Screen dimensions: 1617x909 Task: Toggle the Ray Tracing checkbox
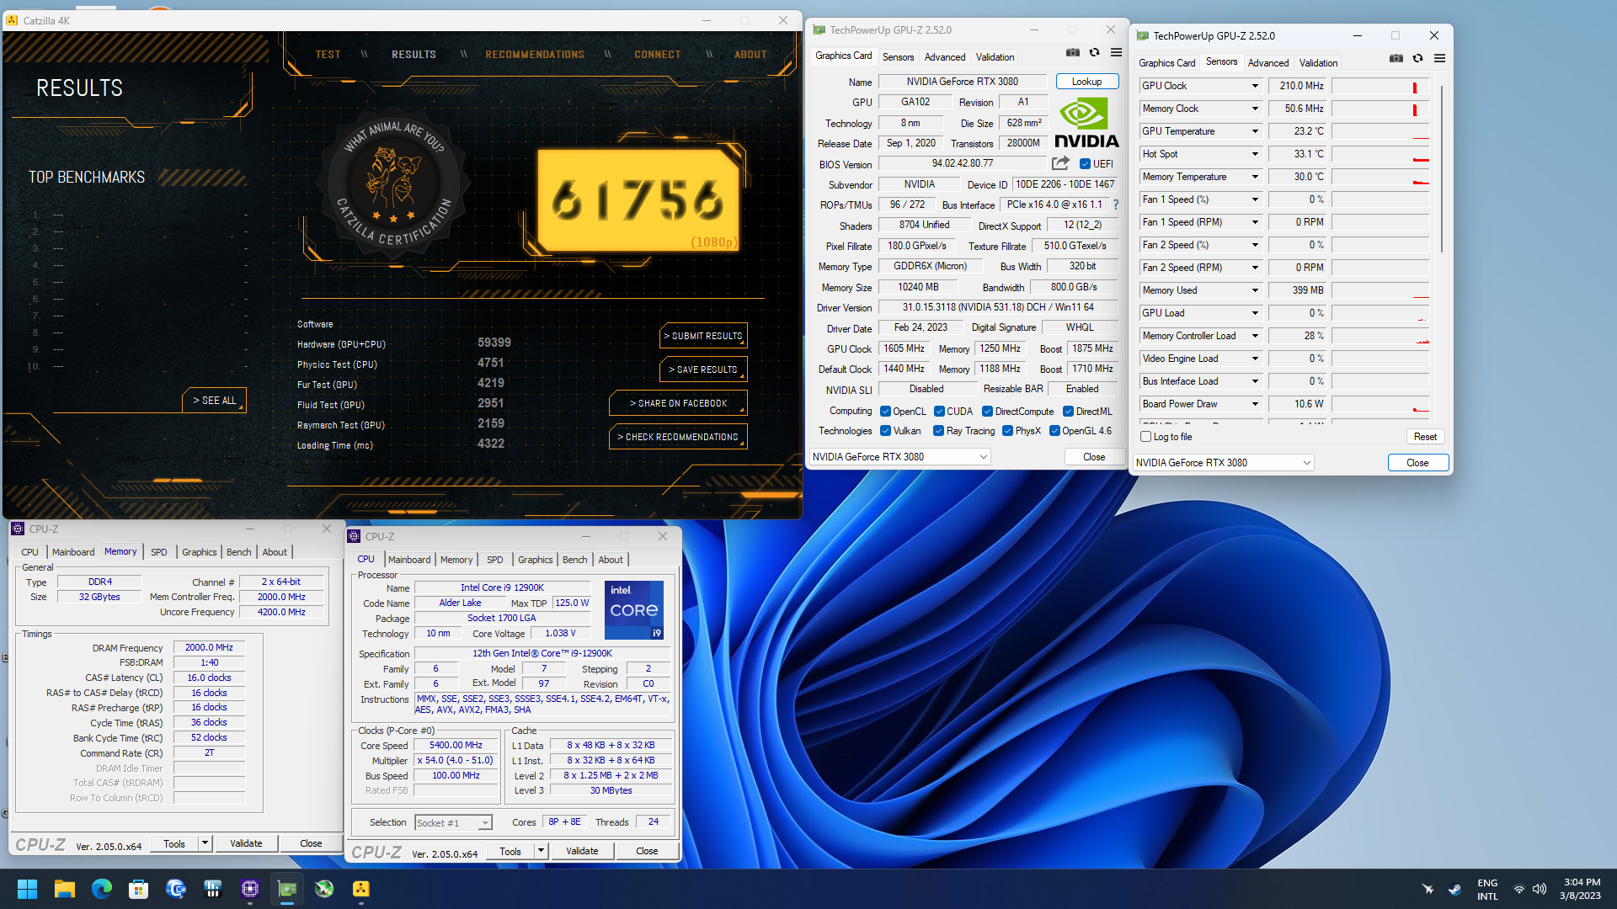pyautogui.click(x=938, y=431)
